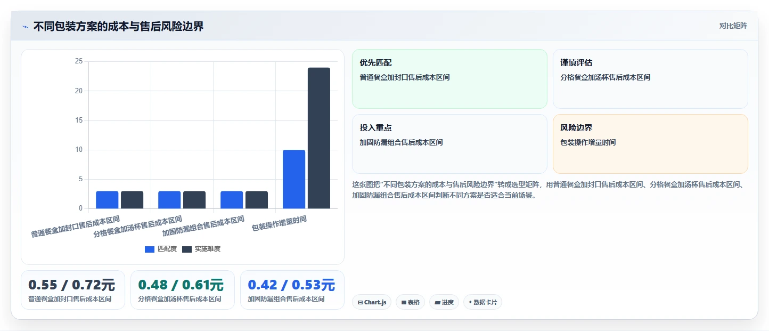Click the icon in the 表格 chip
This screenshot has height=331, width=769.
(404, 302)
